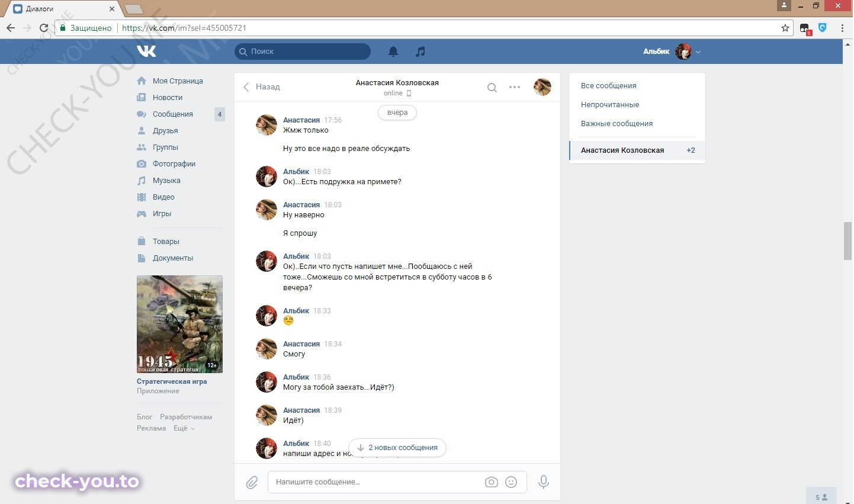Open the Chrome three-dot menu
This screenshot has height=504, width=854.
842,28
